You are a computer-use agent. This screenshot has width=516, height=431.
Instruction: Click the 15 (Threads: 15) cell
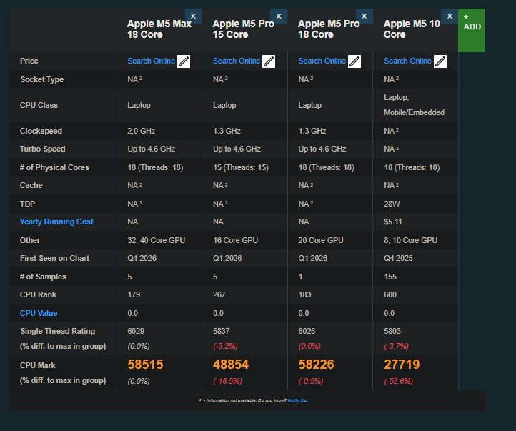pyautogui.click(x=241, y=168)
